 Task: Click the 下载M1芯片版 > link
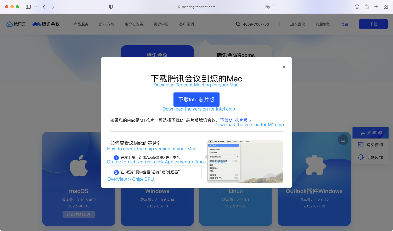[x=236, y=120]
